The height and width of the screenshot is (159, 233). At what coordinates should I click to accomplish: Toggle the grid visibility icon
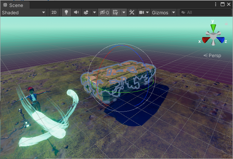(x=115, y=12)
